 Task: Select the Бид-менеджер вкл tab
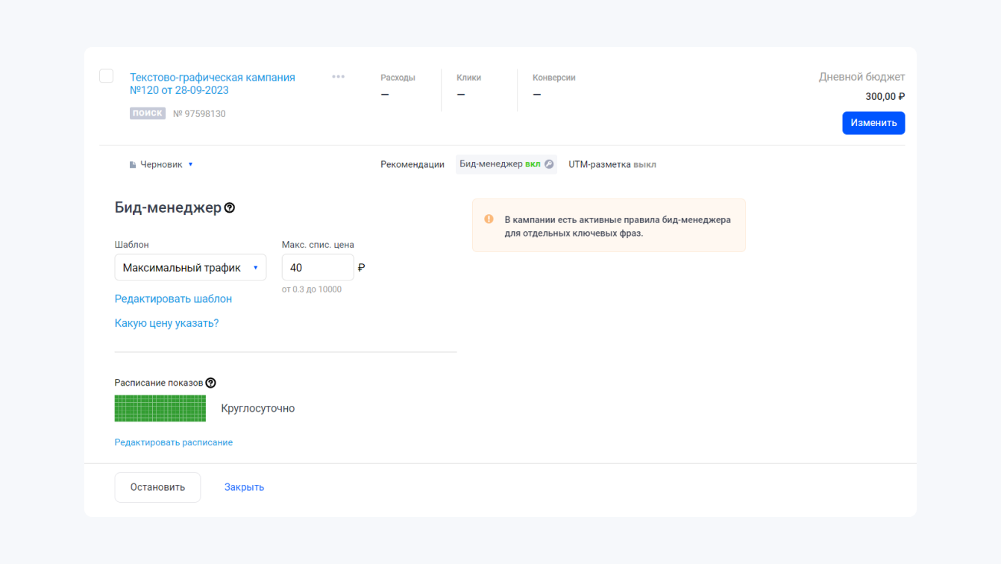[x=500, y=164]
